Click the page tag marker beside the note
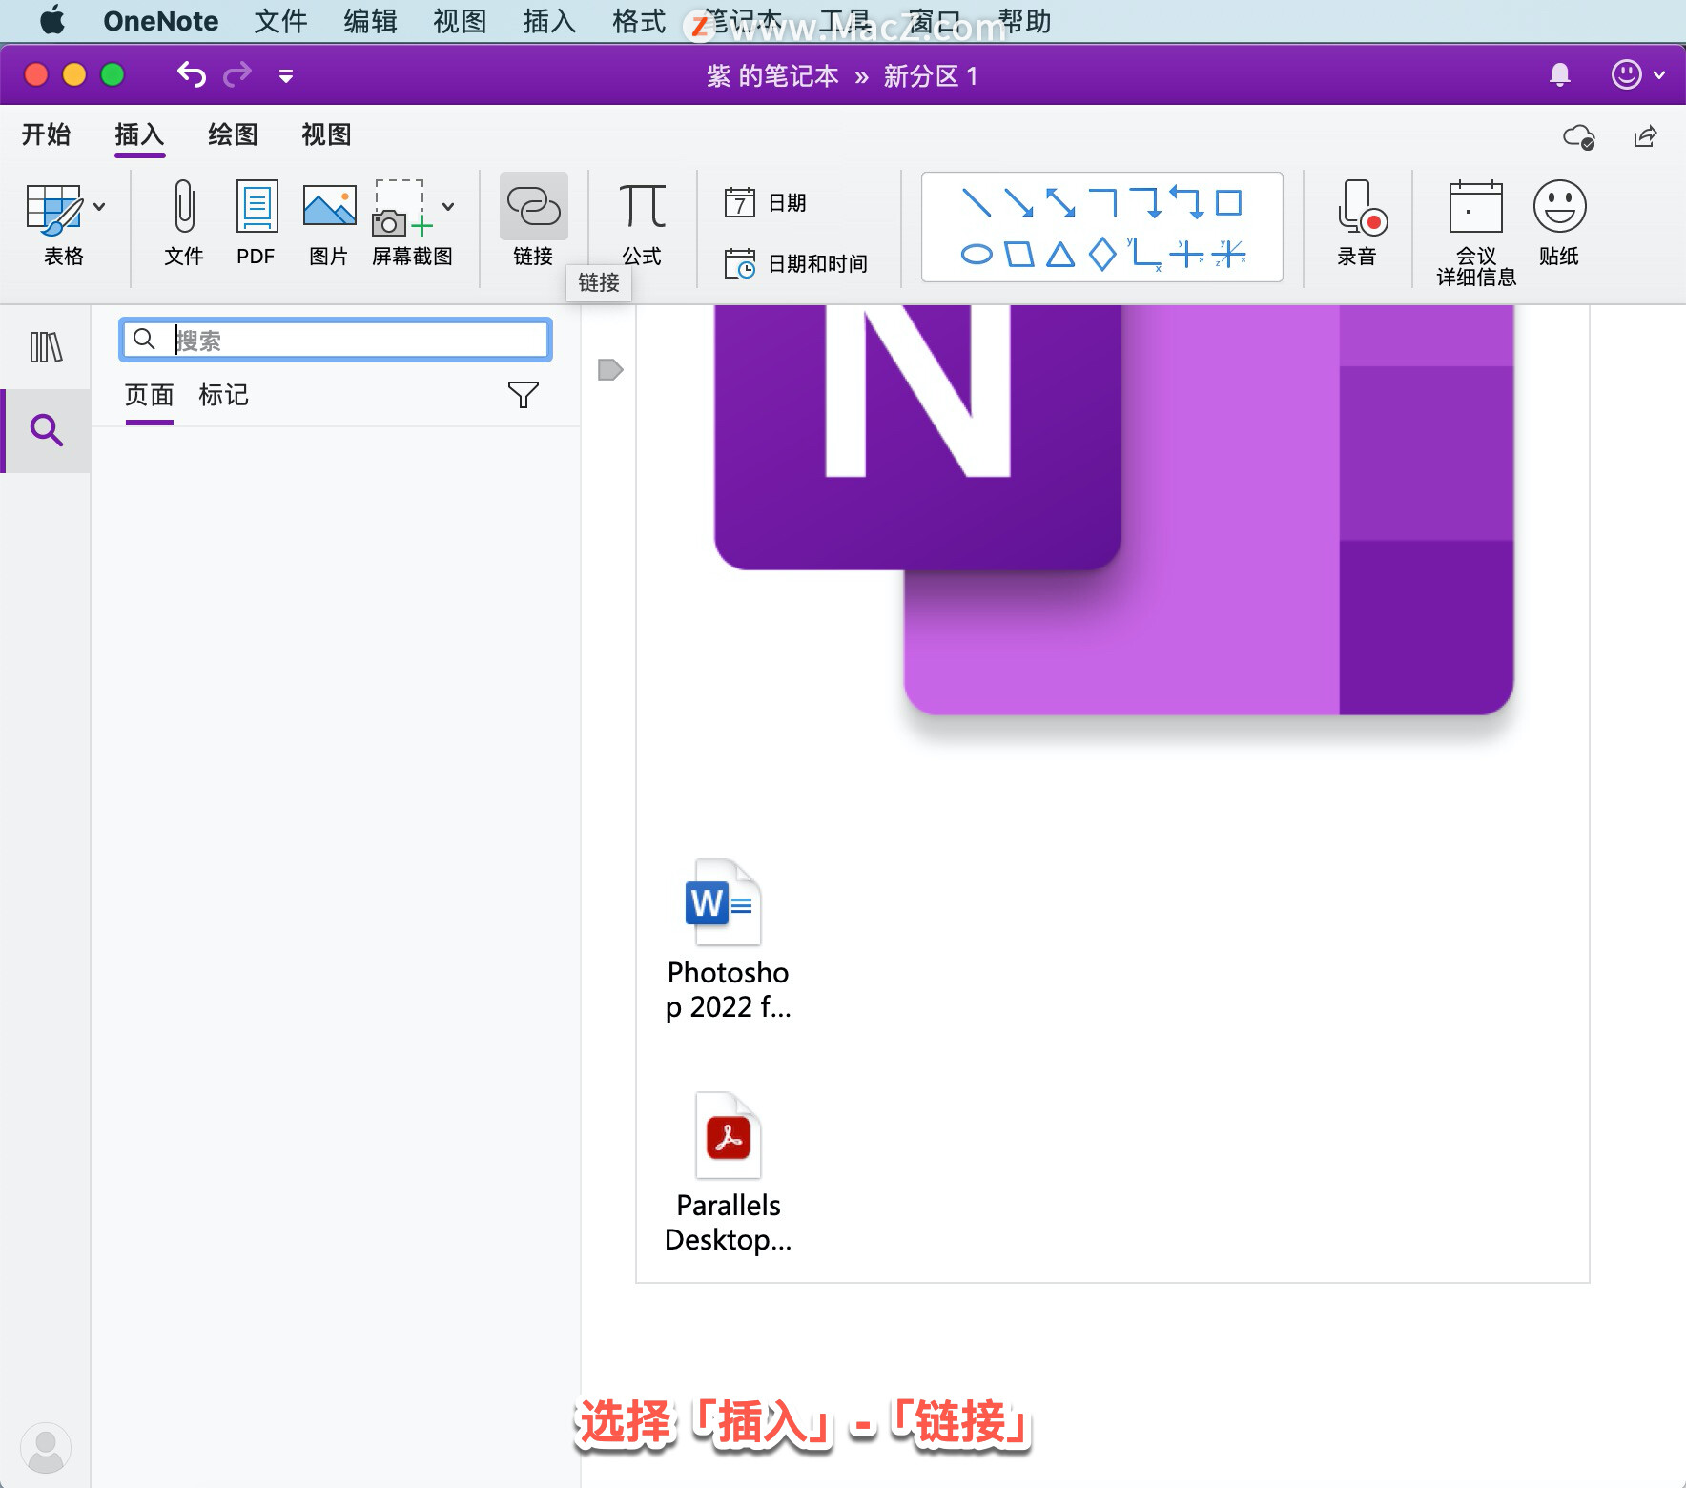The height and width of the screenshot is (1488, 1686). (610, 370)
